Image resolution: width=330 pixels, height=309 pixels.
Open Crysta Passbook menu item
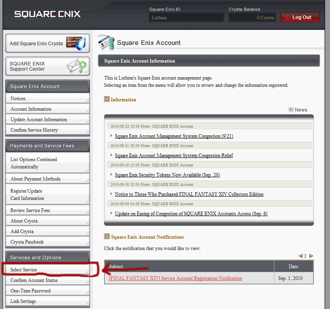pos(27,242)
